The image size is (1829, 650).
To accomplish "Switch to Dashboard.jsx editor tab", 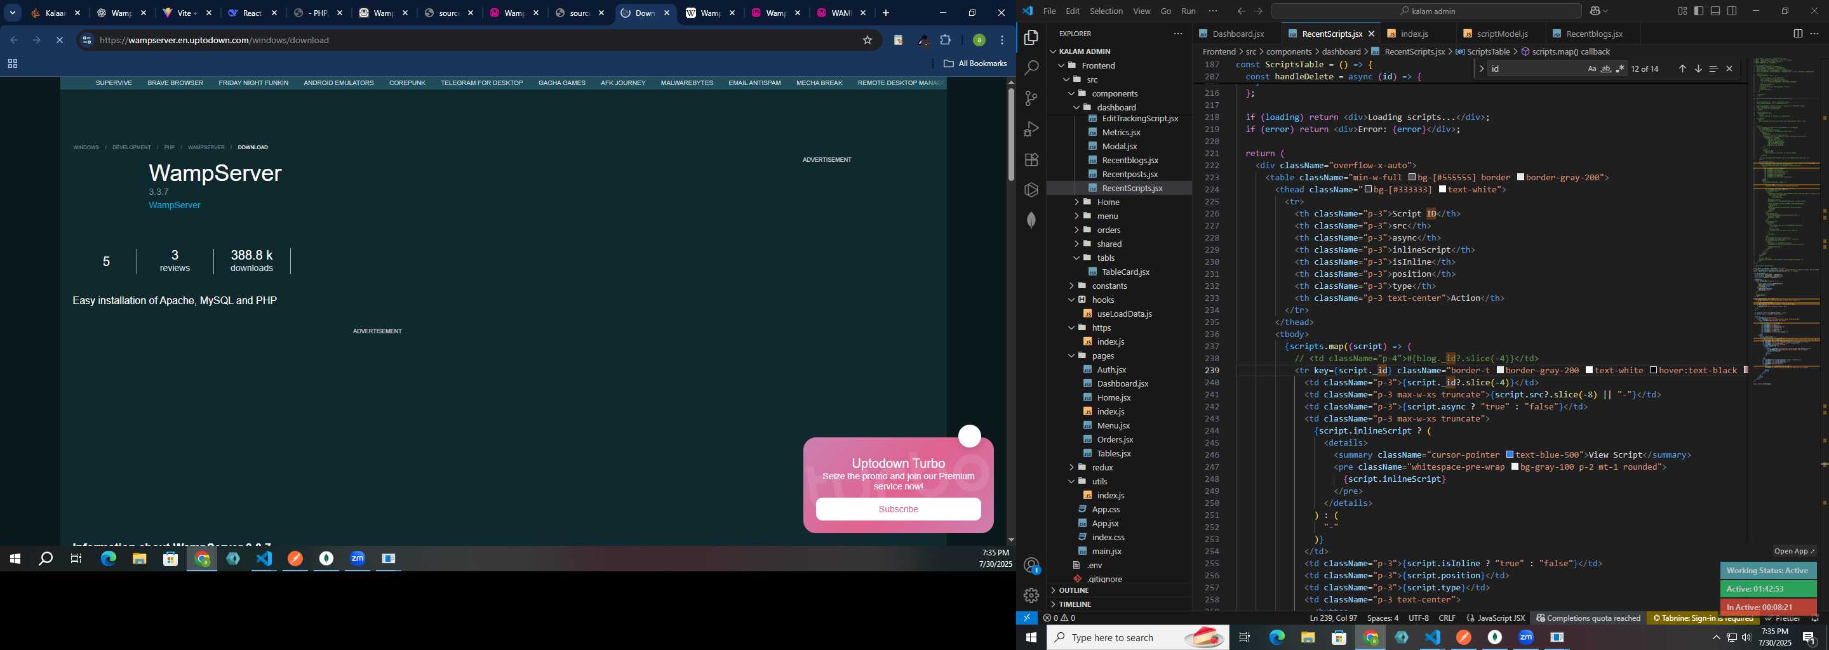I will coord(1238,34).
